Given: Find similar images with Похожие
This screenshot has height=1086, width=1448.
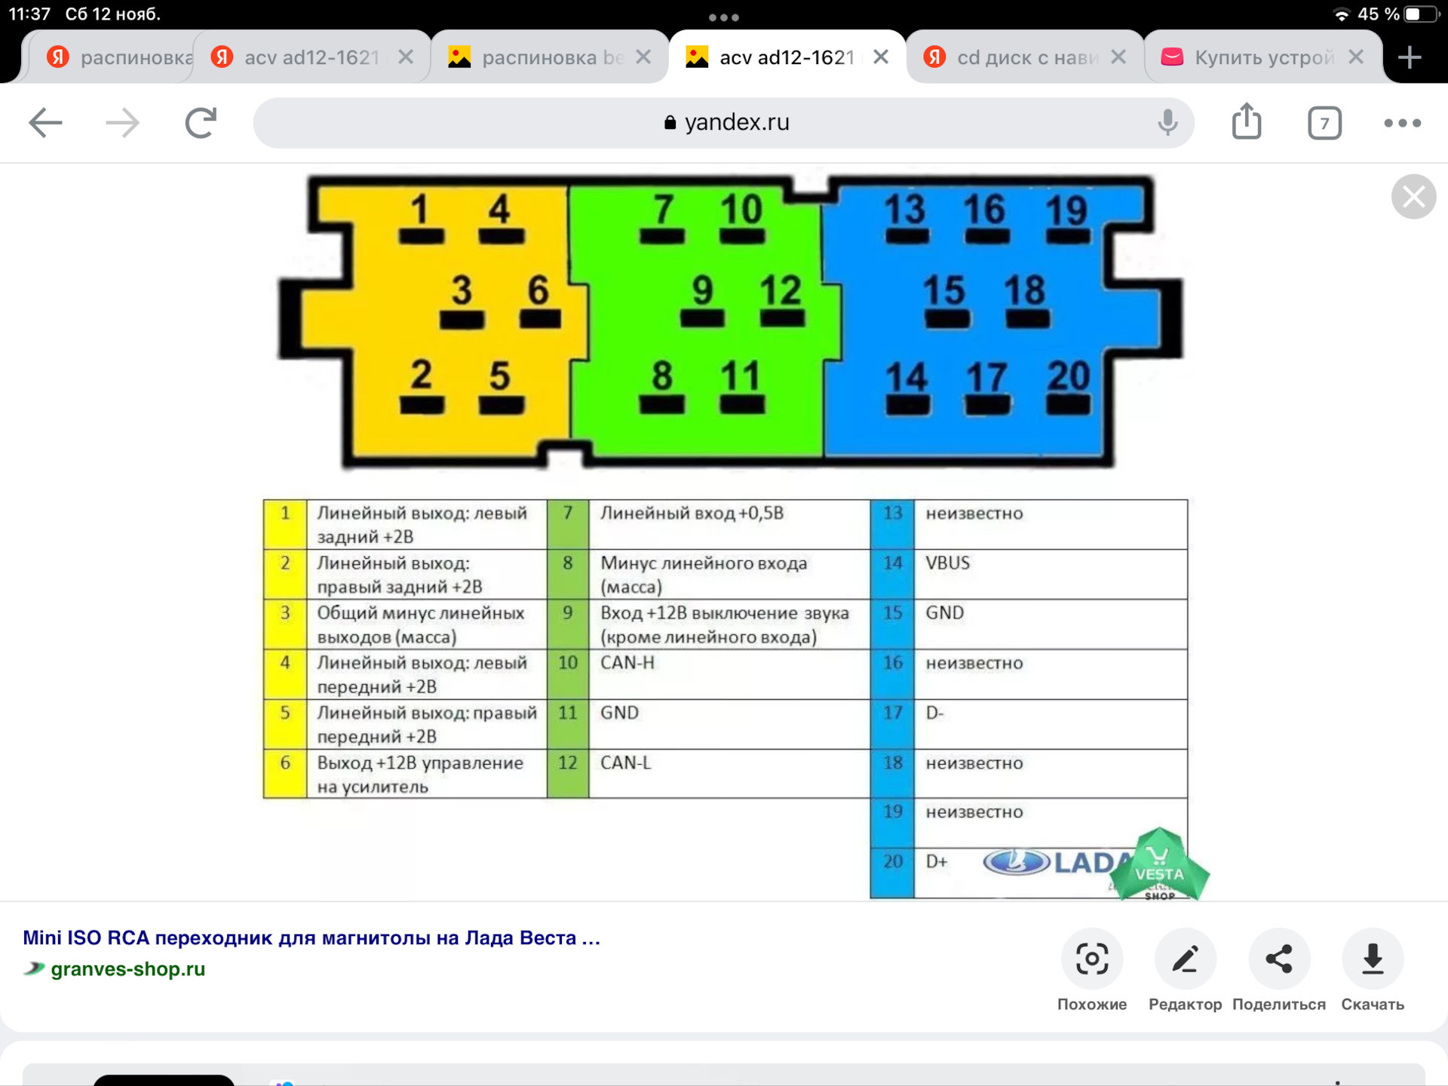Looking at the screenshot, I should [x=1091, y=959].
